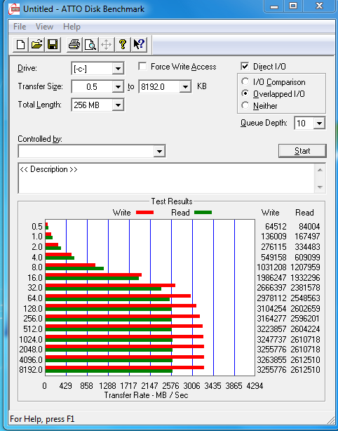Print results using printer icon
Viewport: 338px width, 431px height.
(74, 44)
